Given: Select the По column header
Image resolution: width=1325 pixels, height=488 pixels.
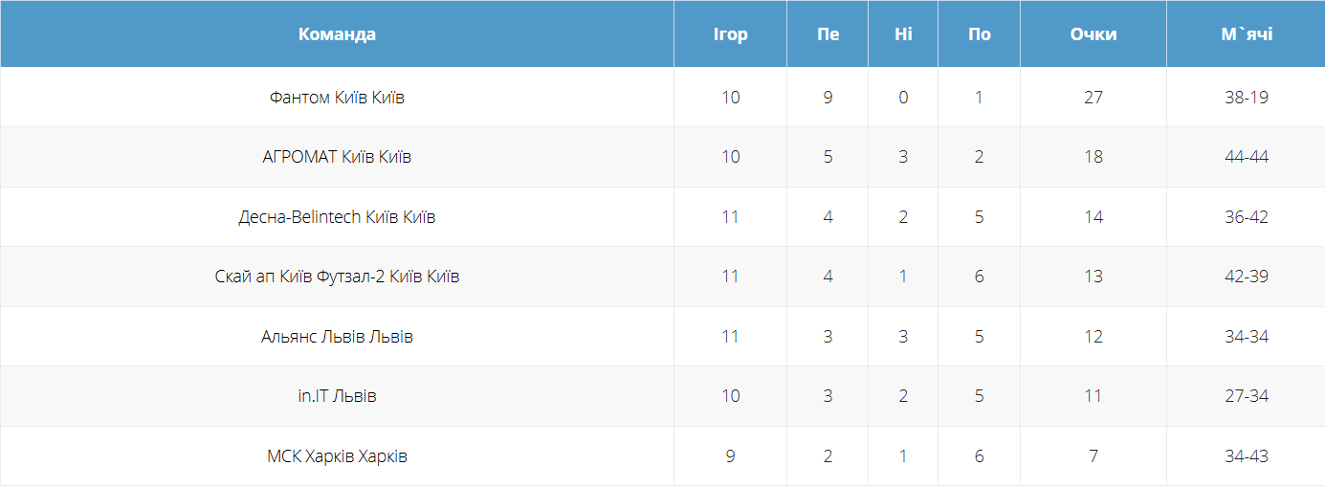Looking at the screenshot, I should [979, 34].
